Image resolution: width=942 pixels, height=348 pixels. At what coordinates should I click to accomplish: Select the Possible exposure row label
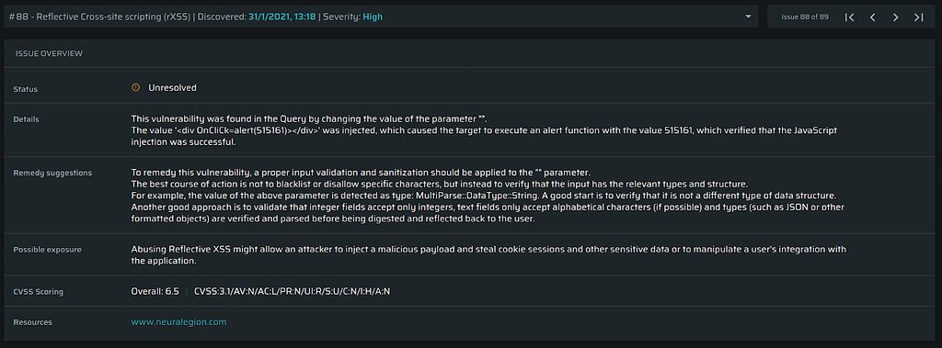[47, 250]
